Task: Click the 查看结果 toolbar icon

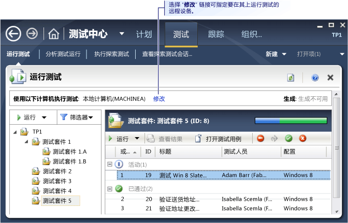Action: coord(151,139)
